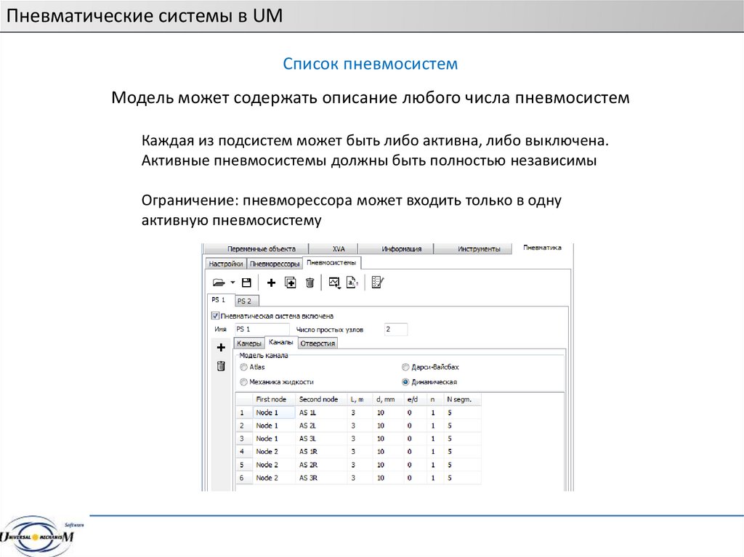The width and height of the screenshot is (744, 557).
Task: Click the save floppy disk icon
Action: pos(246,282)
